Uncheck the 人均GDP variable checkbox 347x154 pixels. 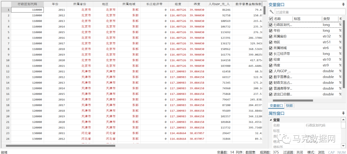(271, 71)
